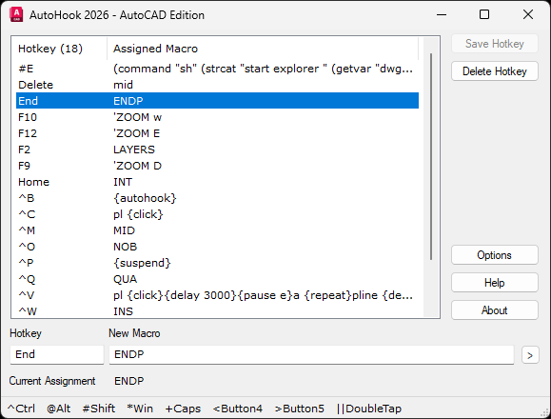Screen dimensions: 551x419
Task: Sort by the Assigned Macro column header
Action: pos(263,49)
